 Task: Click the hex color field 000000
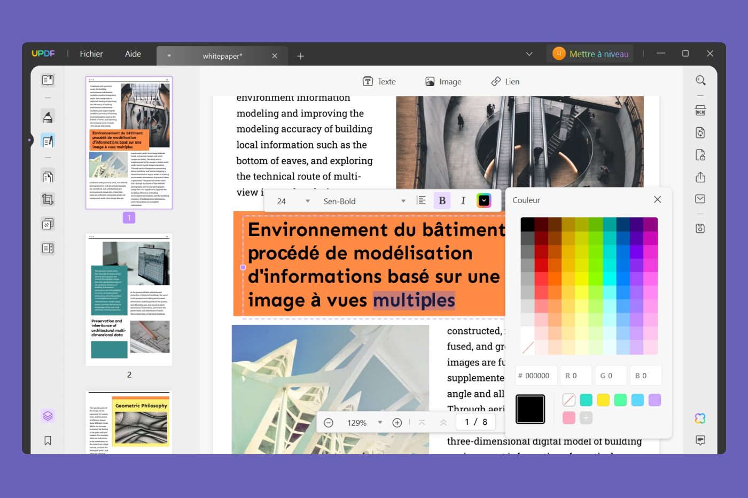click(x=536, y=376)
